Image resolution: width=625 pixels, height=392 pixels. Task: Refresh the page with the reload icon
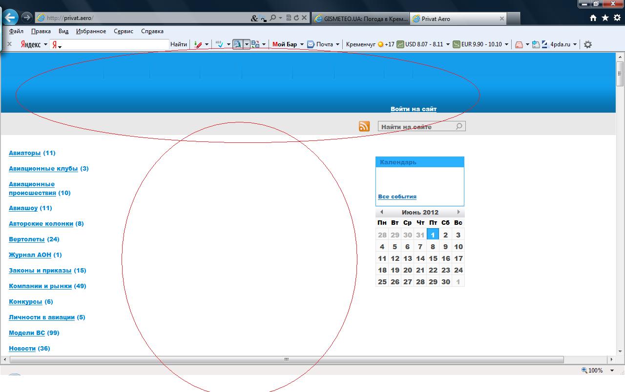pos(296,18)
